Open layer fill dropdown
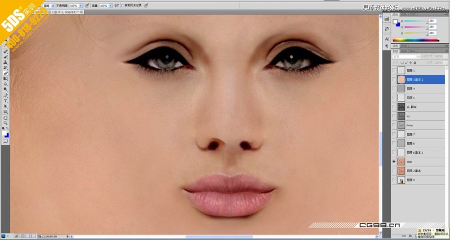The height and width of the screenshot is (240, 450). (445, 62)
